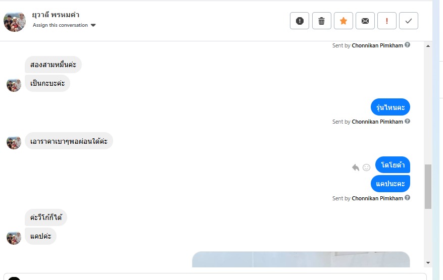Click avatar next to แคปค่ะ message
The width and height of the screenshot is (443, 280).
[x=14, y=238]
